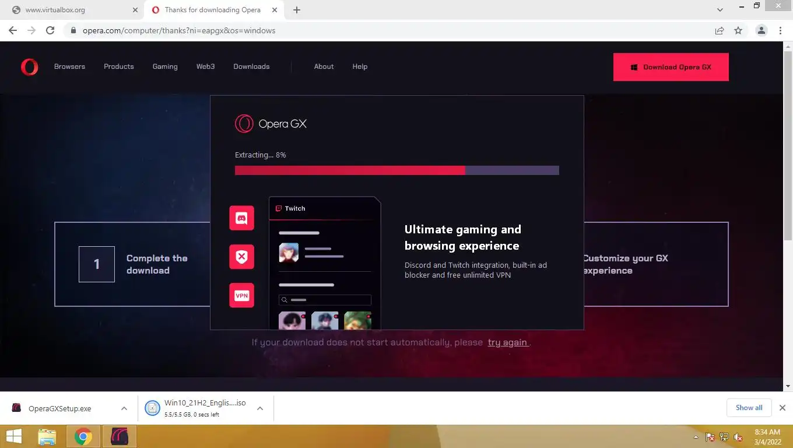Click the Ultimate gaming and browsing experience heading
Image resolution: width=793 pixels, height=448 pixels.
pos(463,237)
